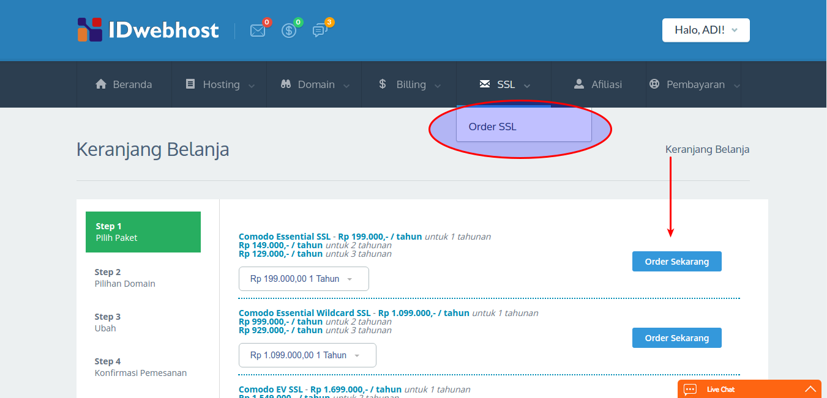Click the Hosting document icon
This screenshot has width=827, height=398.
(190, 84)
